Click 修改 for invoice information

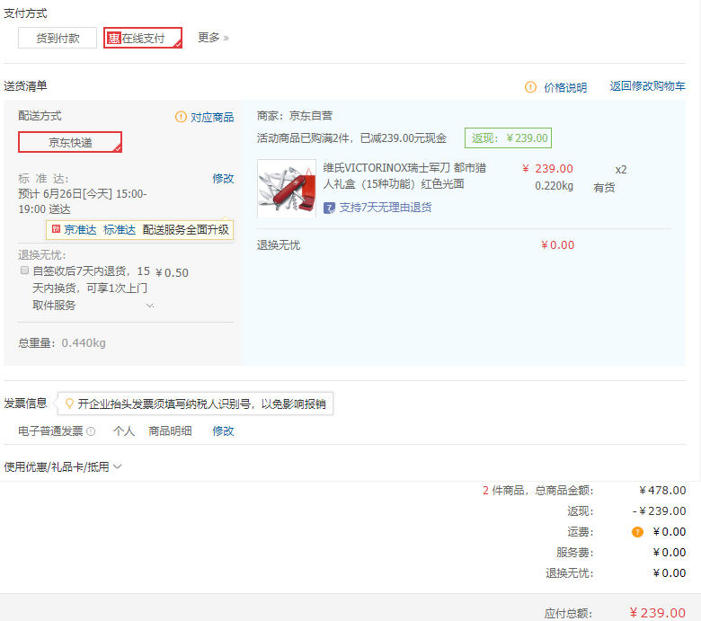(223, 431)
